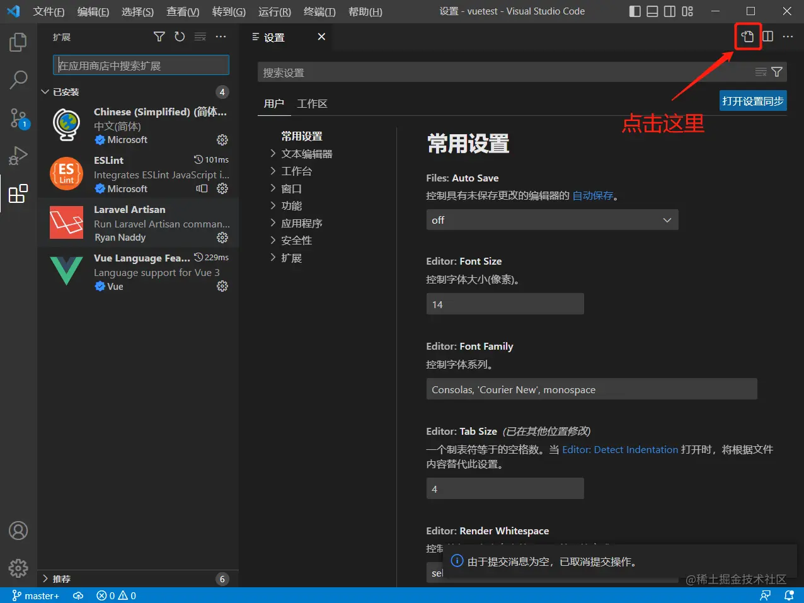This screenshot has width=804, height=603.
Task: Open customize layout button in title bar
Action: pos(687,11)
